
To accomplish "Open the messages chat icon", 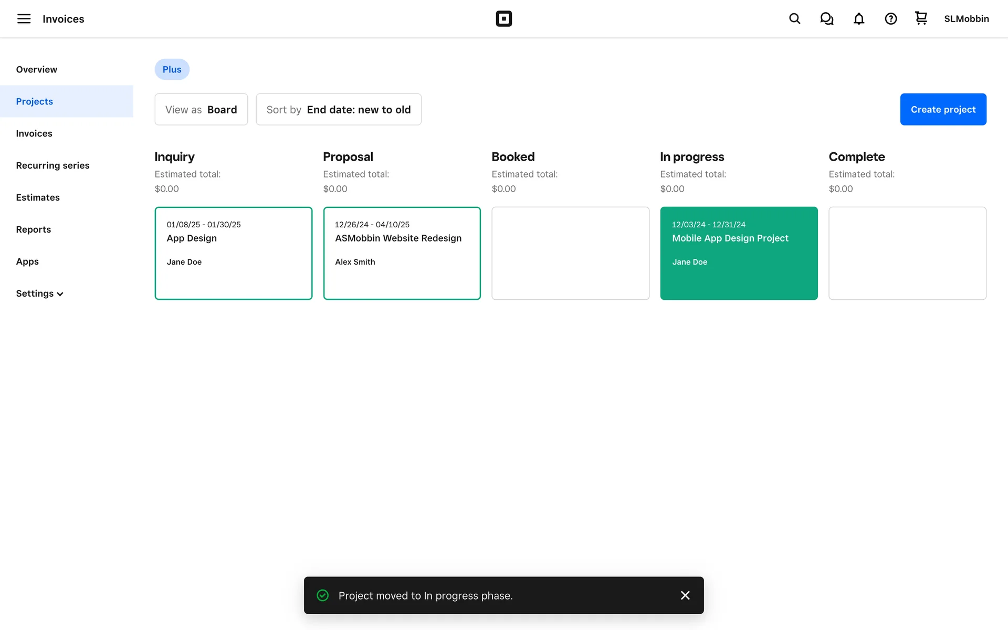I will [x=826, y=19].
